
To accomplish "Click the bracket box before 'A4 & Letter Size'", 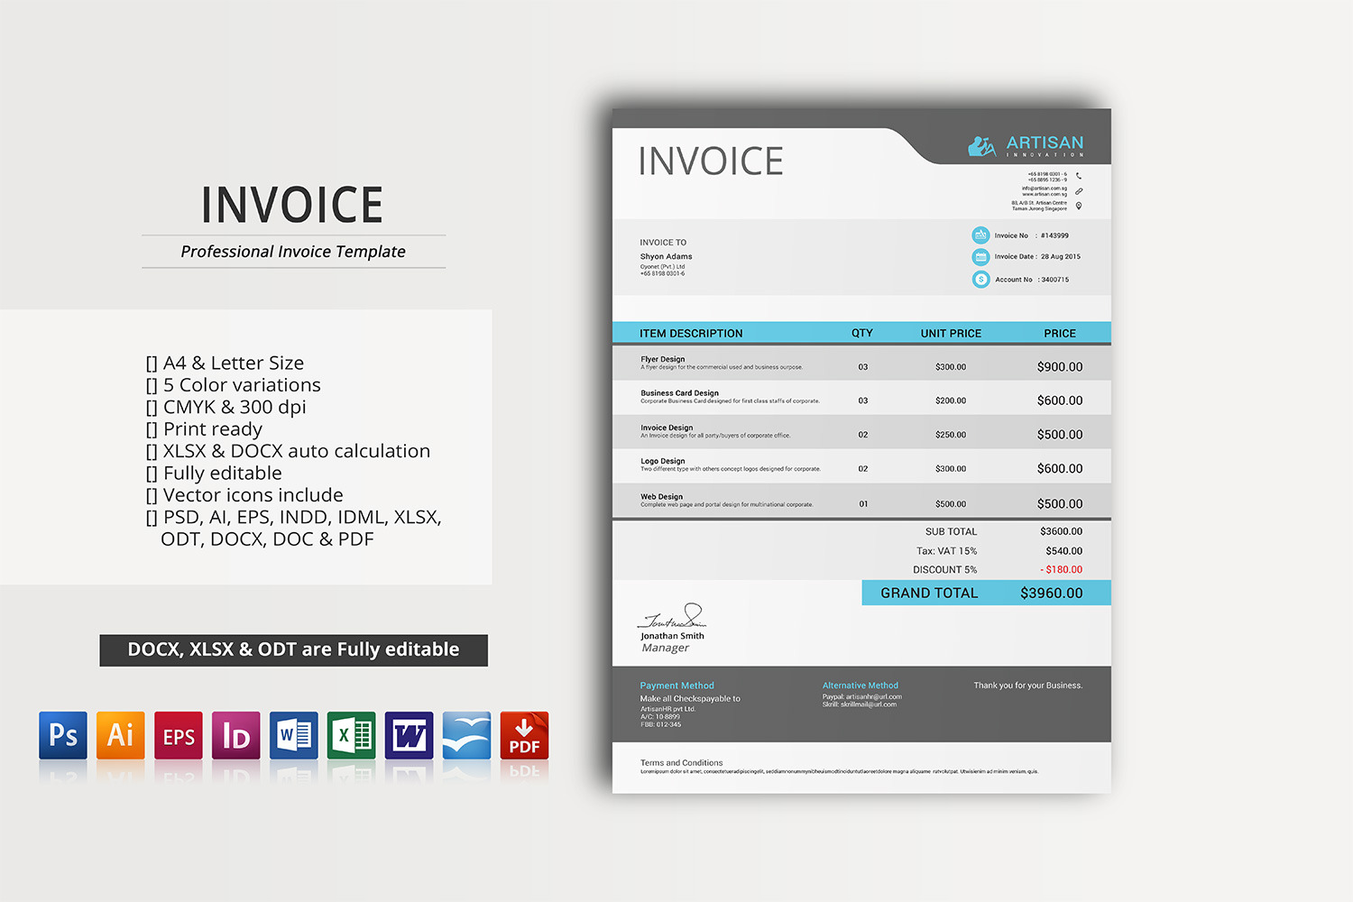I will point(152,364).
